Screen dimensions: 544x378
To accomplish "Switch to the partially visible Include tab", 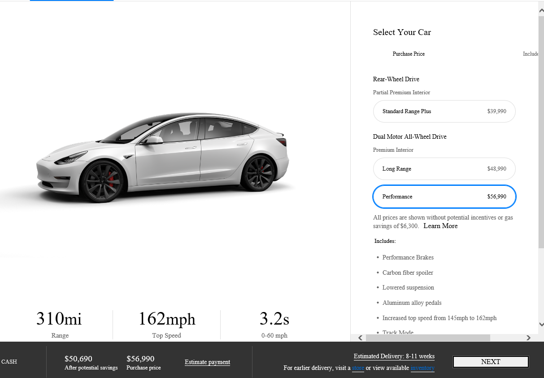I will (531, 54).
